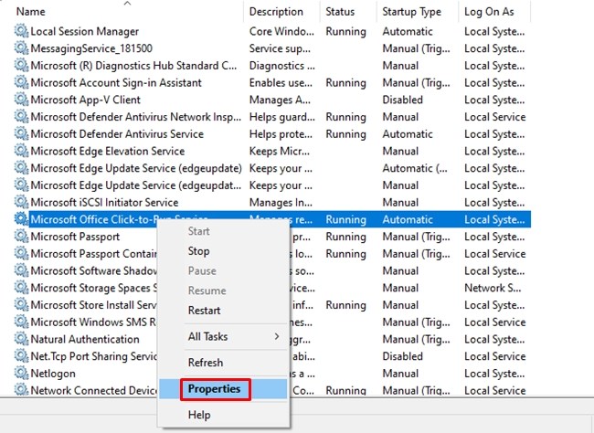Select Microsoft Account Sign-in Assistant name
The width and height of the screenshot is (594, 433).
coord(116,82)
